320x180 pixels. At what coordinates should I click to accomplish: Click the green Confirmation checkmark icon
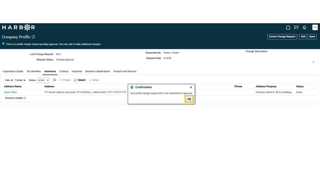click(x=132, y=87)
